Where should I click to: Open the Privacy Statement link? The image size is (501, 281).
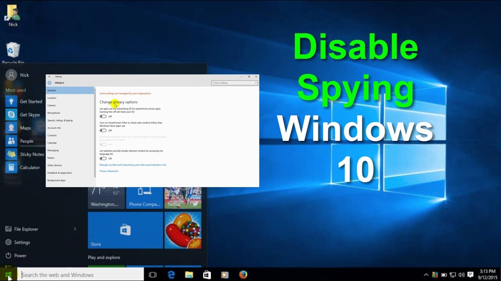coord(109,171)
